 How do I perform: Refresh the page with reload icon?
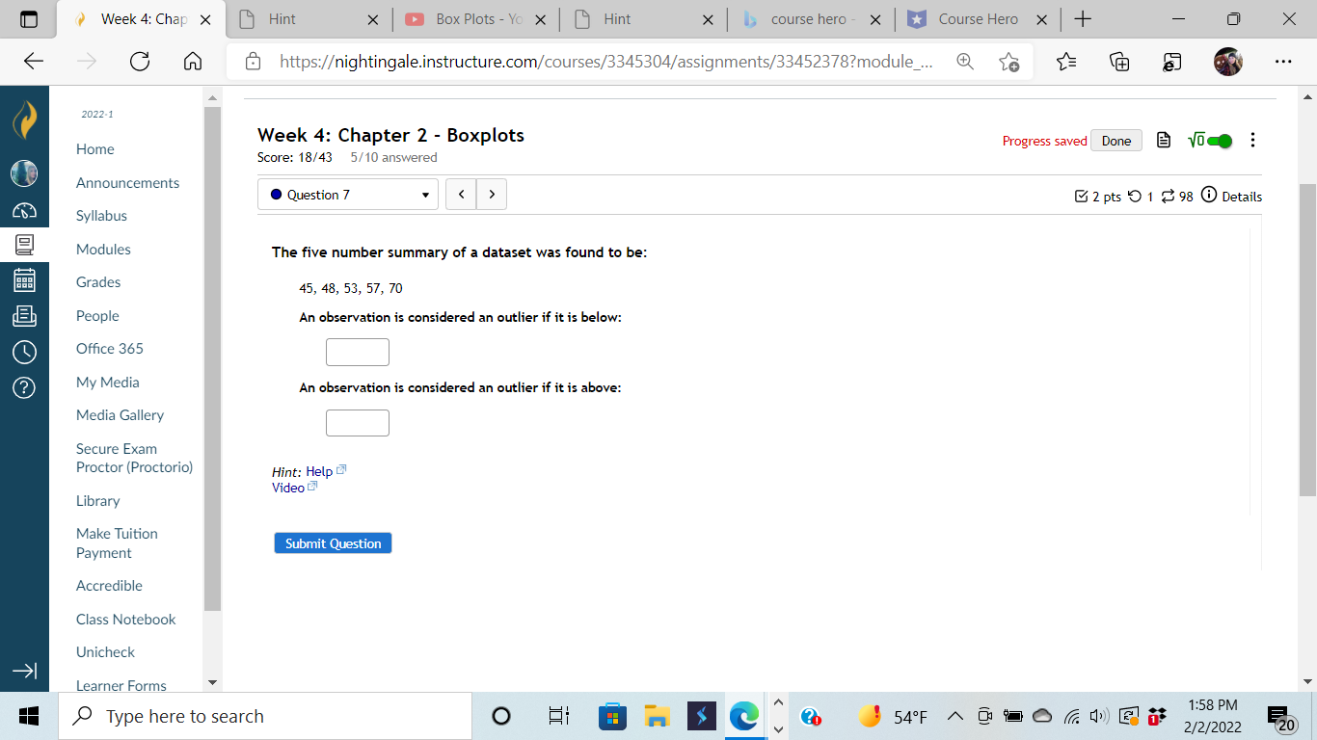point(139,62)
